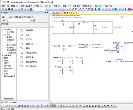Screen dimensions: 133x110
Task: Insert a capacitor from the bottom element bar
Action: [x=13, y=106]
